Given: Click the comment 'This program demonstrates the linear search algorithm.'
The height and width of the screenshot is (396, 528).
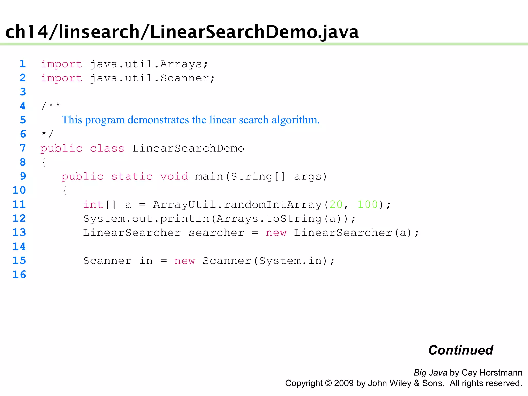Looking at the screenshot, I should (x=191, y=120).
